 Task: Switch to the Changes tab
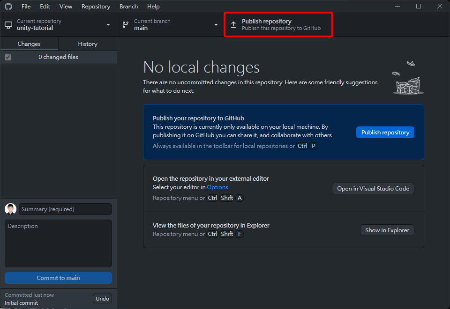pos(29,44)
